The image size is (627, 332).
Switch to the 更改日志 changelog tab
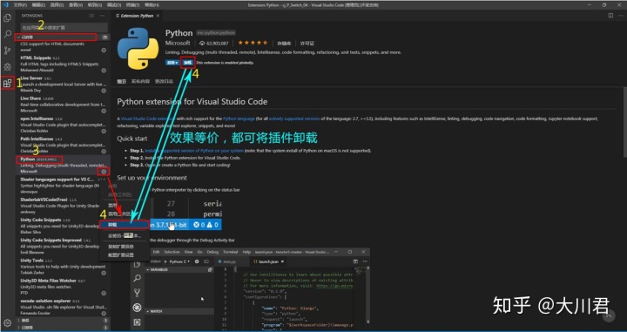[164, 81]
